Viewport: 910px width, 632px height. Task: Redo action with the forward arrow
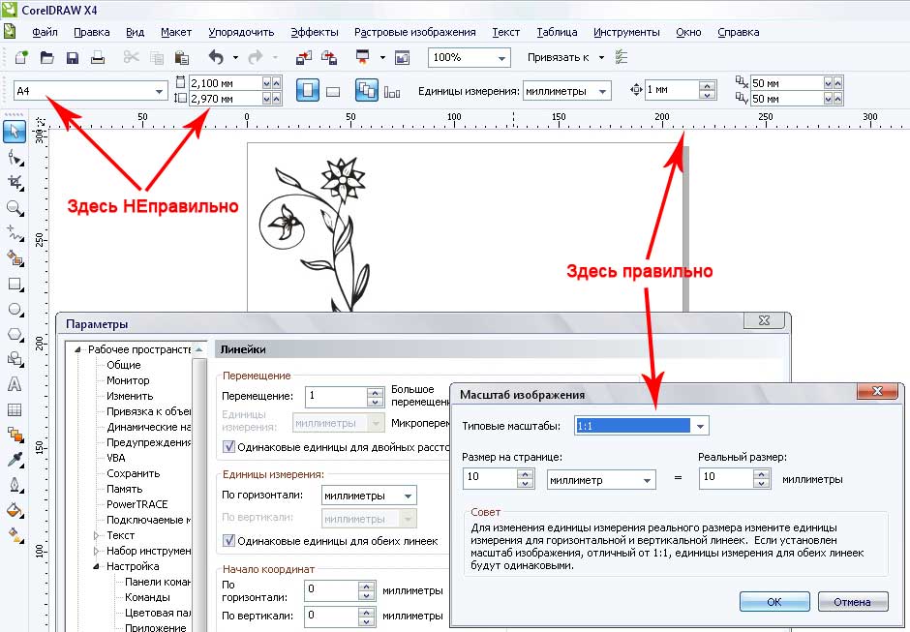click(256, 57)
